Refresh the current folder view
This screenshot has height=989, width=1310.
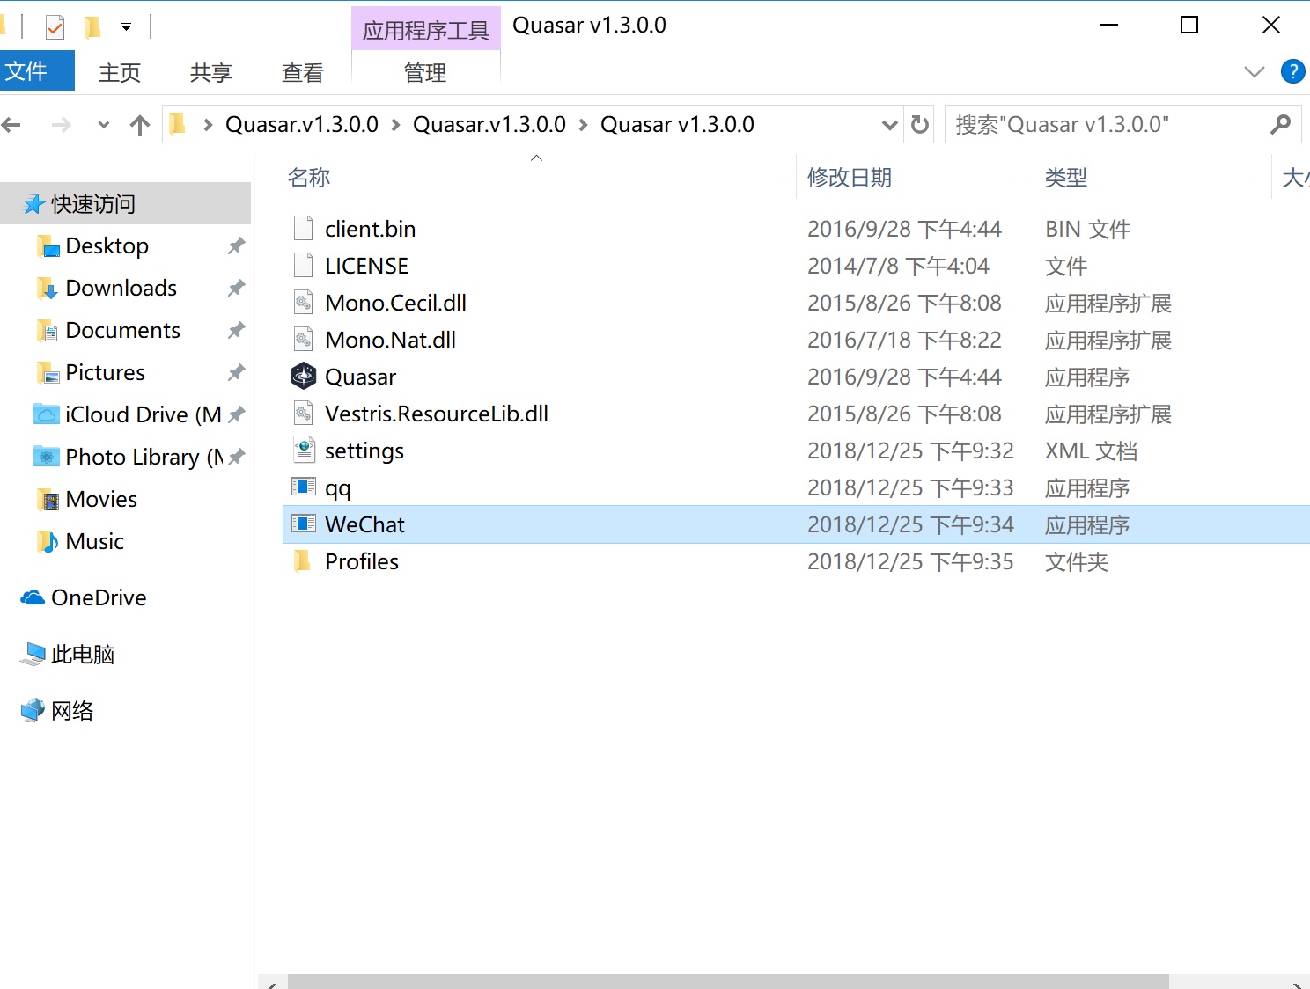pos(918,124)
